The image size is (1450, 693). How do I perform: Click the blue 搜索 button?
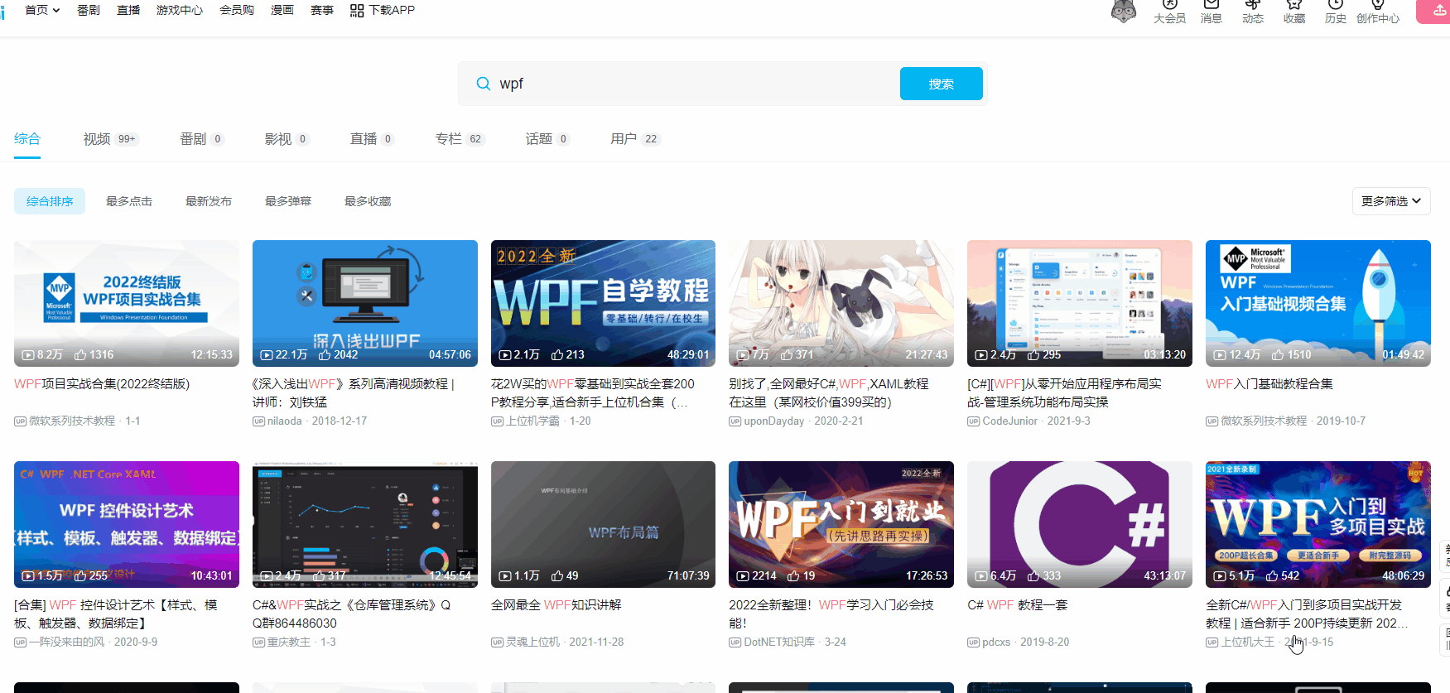point(942,84)
